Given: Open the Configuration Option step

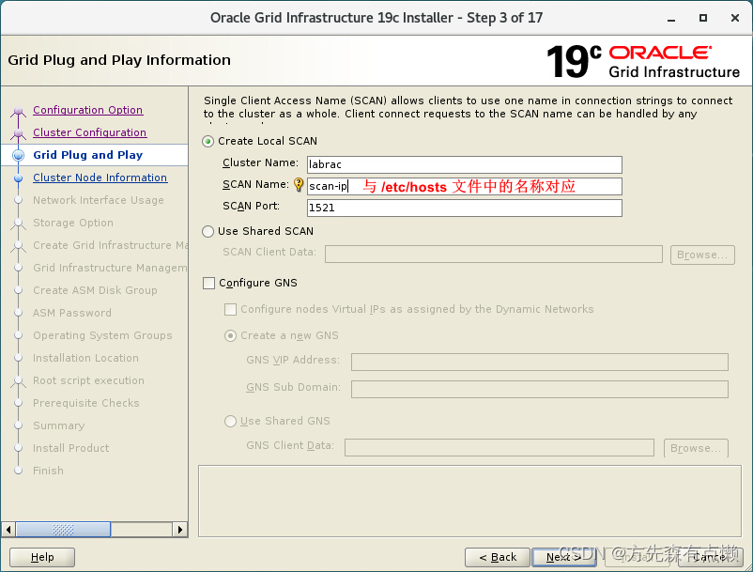Looking at the screenshot, I should [x=88, y=110].
